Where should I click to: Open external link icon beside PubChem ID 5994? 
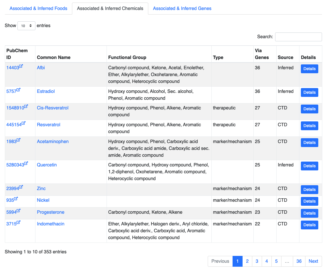click(x=18, y=211)
